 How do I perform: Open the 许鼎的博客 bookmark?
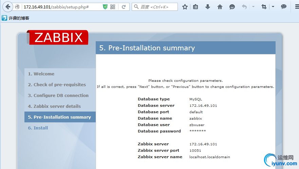16,18
